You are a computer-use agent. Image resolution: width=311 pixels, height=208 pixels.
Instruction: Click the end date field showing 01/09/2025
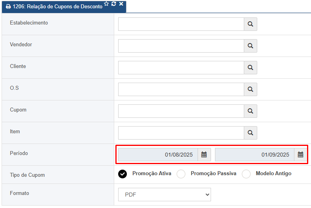pyautogui.click(x=254, y=155)
